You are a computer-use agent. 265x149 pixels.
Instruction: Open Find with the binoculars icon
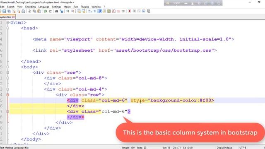coord(56,11)
